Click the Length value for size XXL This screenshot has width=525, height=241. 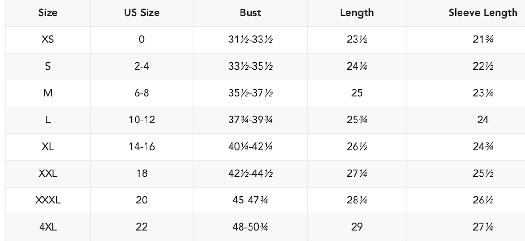[357, 173]
